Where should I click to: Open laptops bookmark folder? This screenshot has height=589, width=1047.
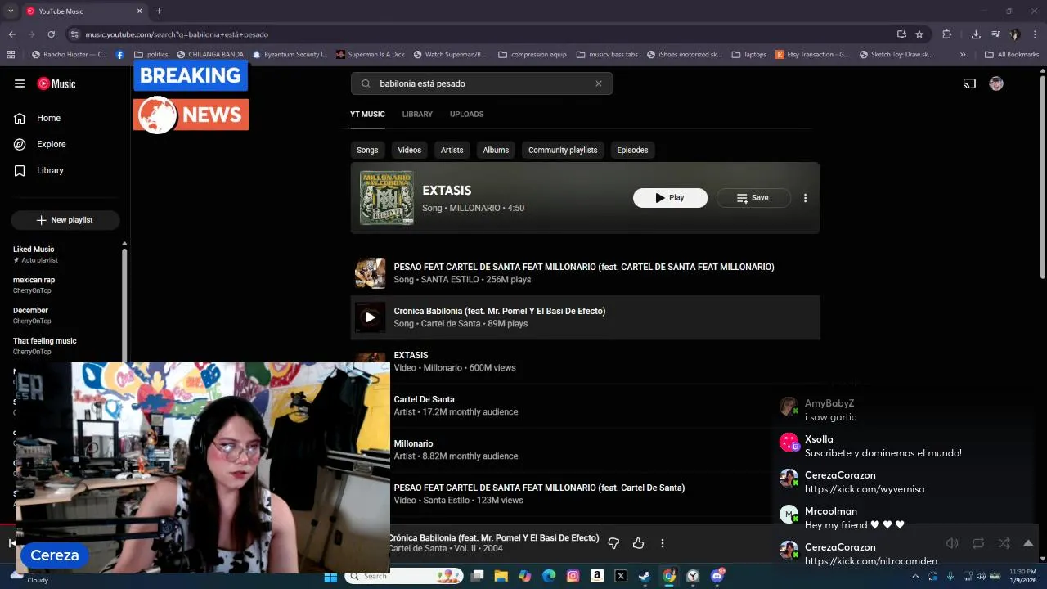pyautogui.click(x=749, y=55)
